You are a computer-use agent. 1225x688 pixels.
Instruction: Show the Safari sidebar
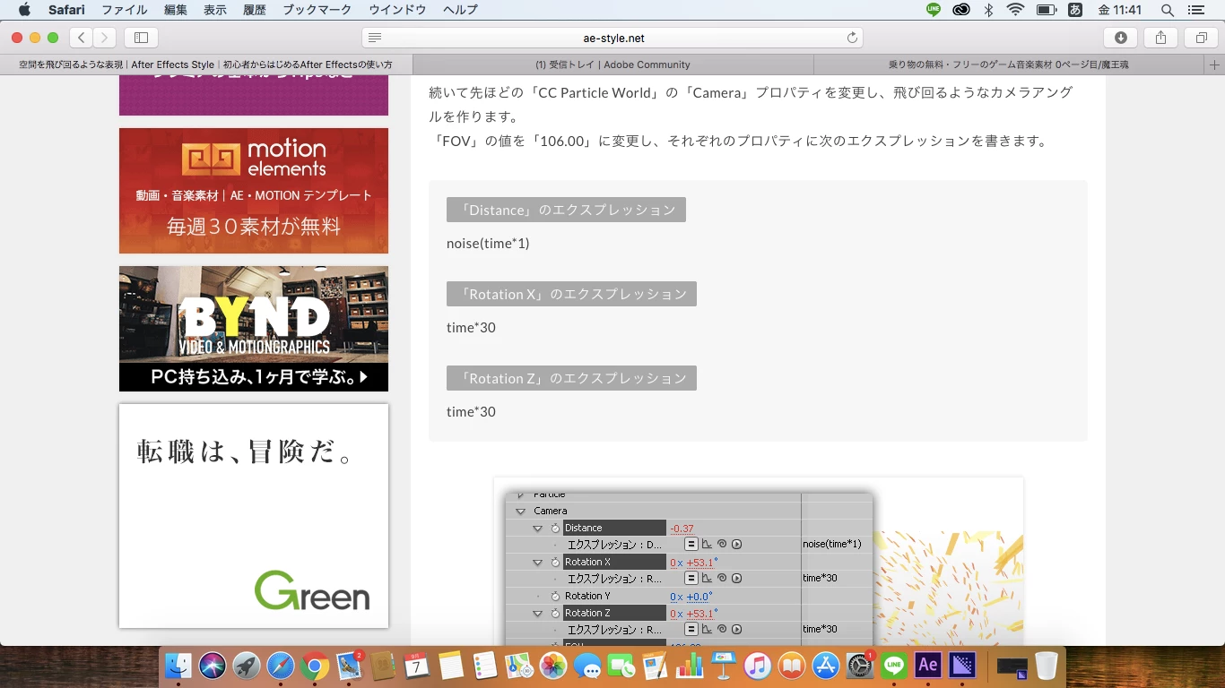(x=141, y=38)
